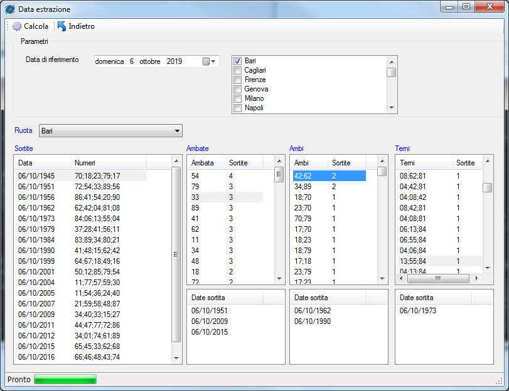Select the 06/10/1945 extraction row
Screen dimensions: 509x391
pyautogui.click(x=81, y=176)
